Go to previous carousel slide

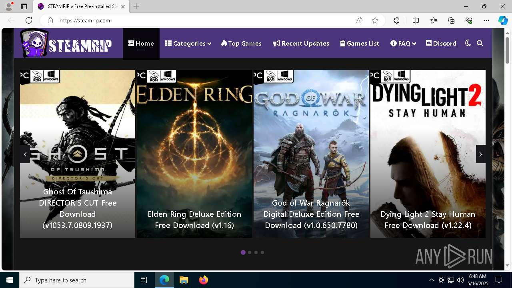pos(25,154)
